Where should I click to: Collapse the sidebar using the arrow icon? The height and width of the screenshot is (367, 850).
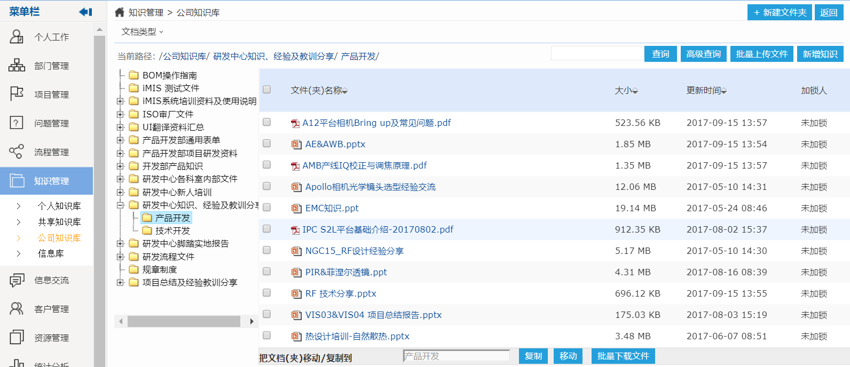point(85,12)
